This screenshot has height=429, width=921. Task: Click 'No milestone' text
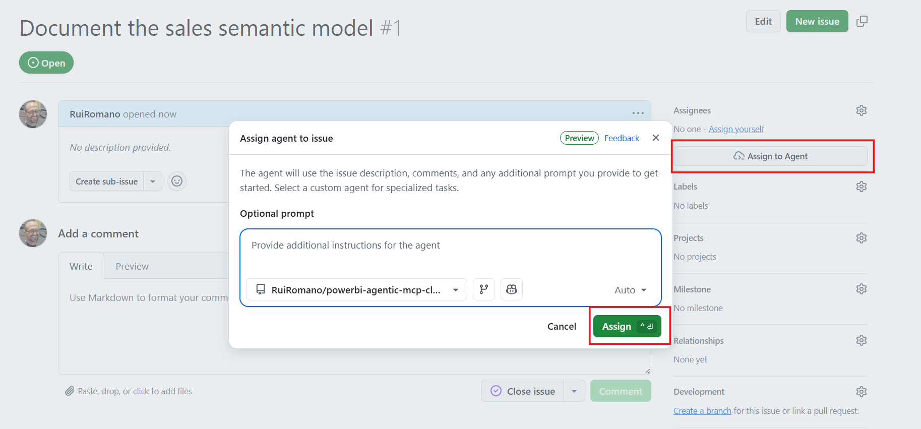click(x=698, y=308)
